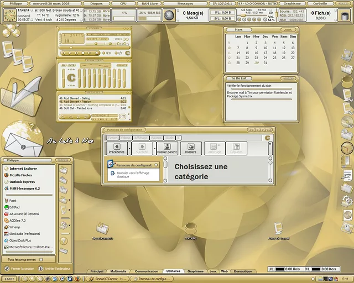Click the Dossiers toolbar icon

click(x=191, y=148)
